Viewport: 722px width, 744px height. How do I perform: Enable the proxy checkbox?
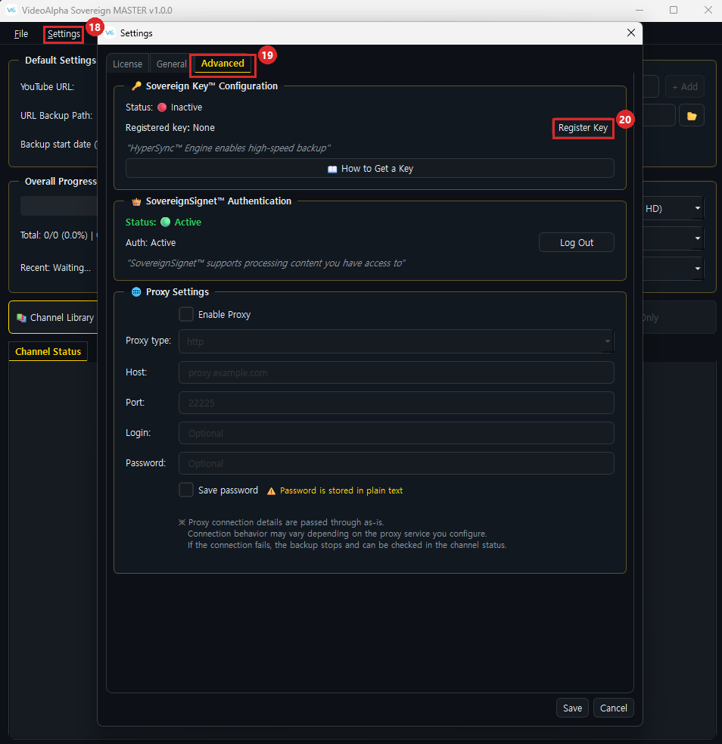[186, 314]
